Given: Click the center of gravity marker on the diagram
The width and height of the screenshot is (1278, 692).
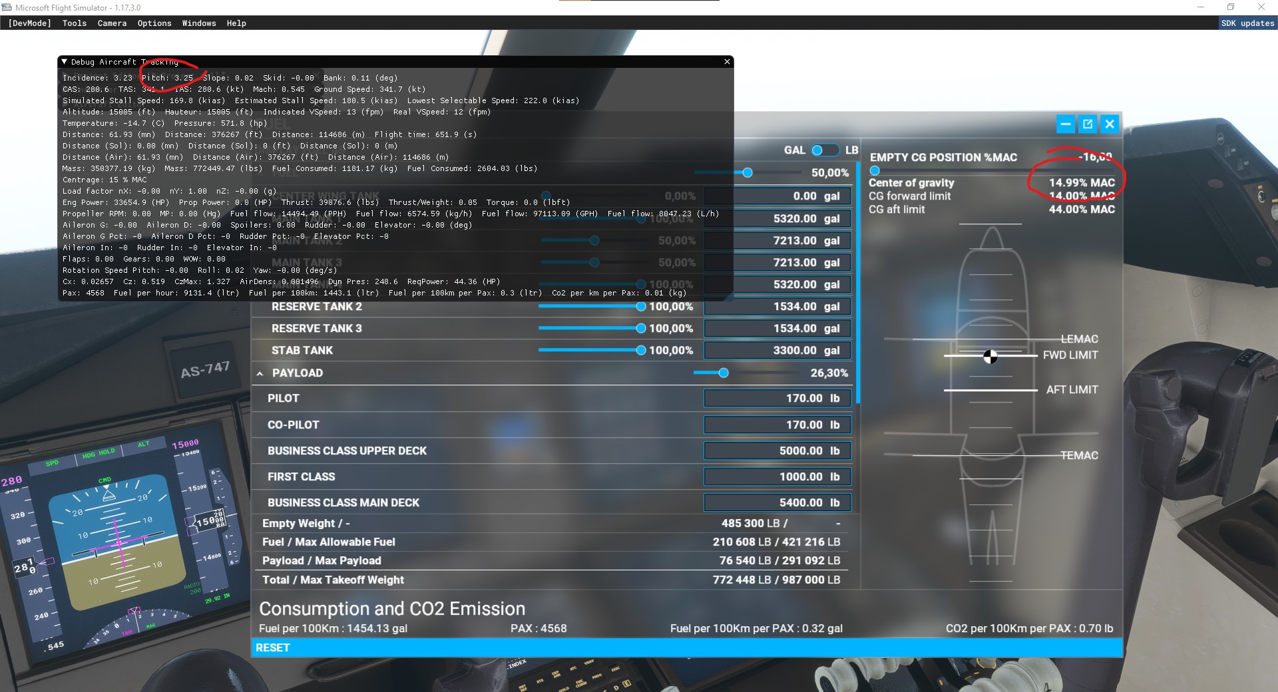Looking at the screenshot, I should 990,357.
